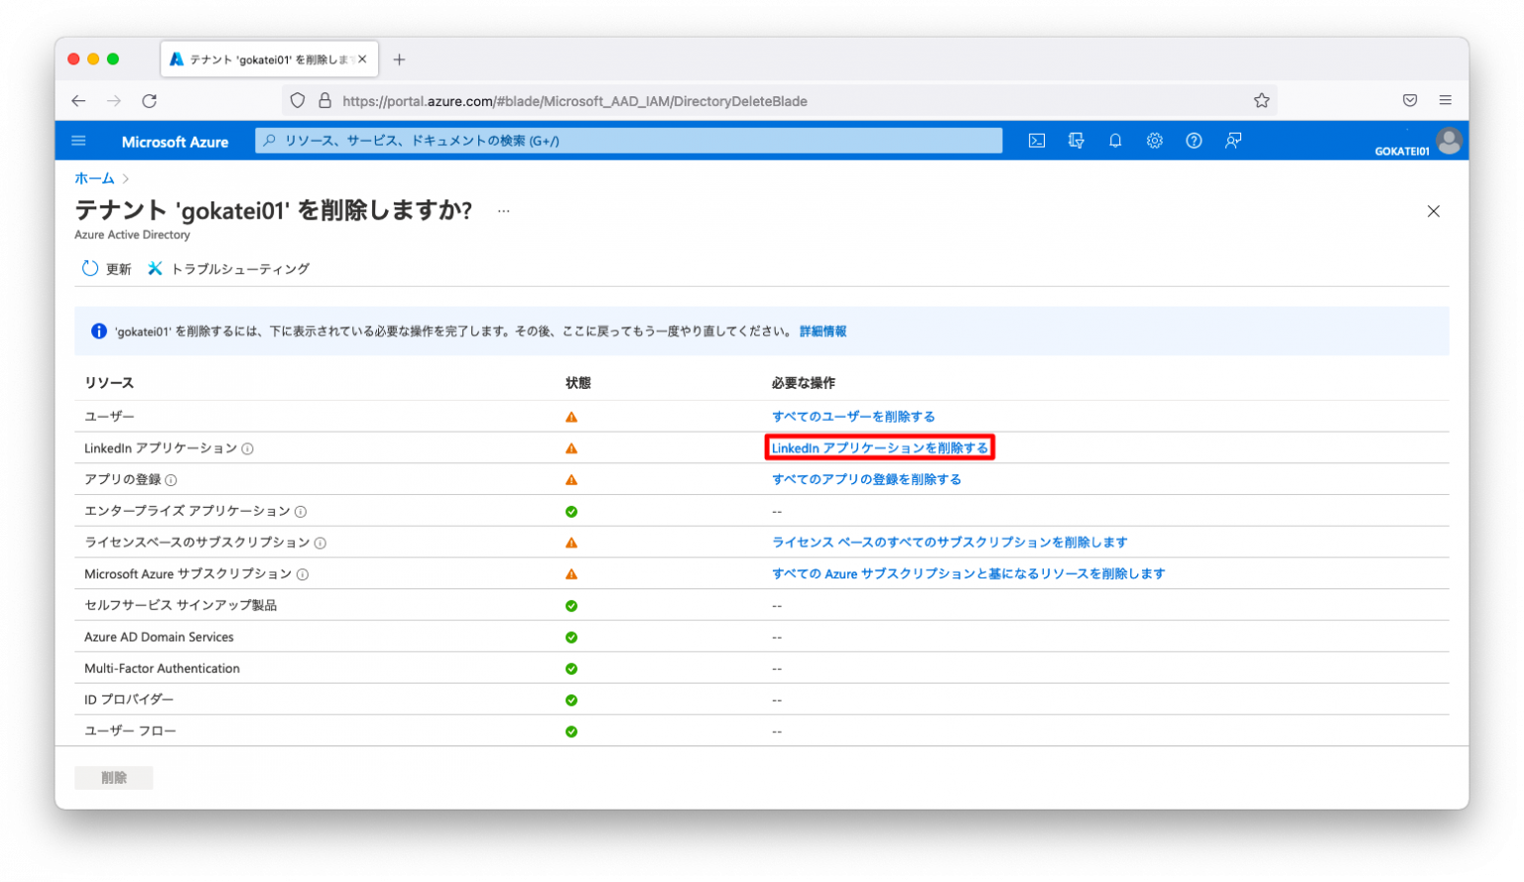
Task: Select the tenant deletion browser tab
Action: click(263, 59)
